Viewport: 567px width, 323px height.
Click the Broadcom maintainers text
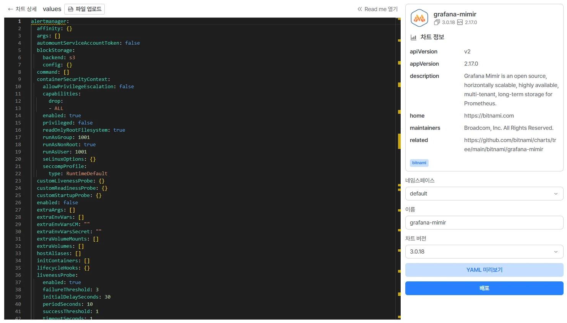pyautogui.click(x=509, y=128)
